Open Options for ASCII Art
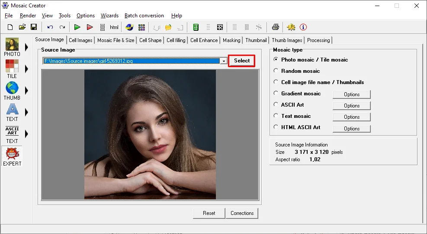 pos(352,106)
